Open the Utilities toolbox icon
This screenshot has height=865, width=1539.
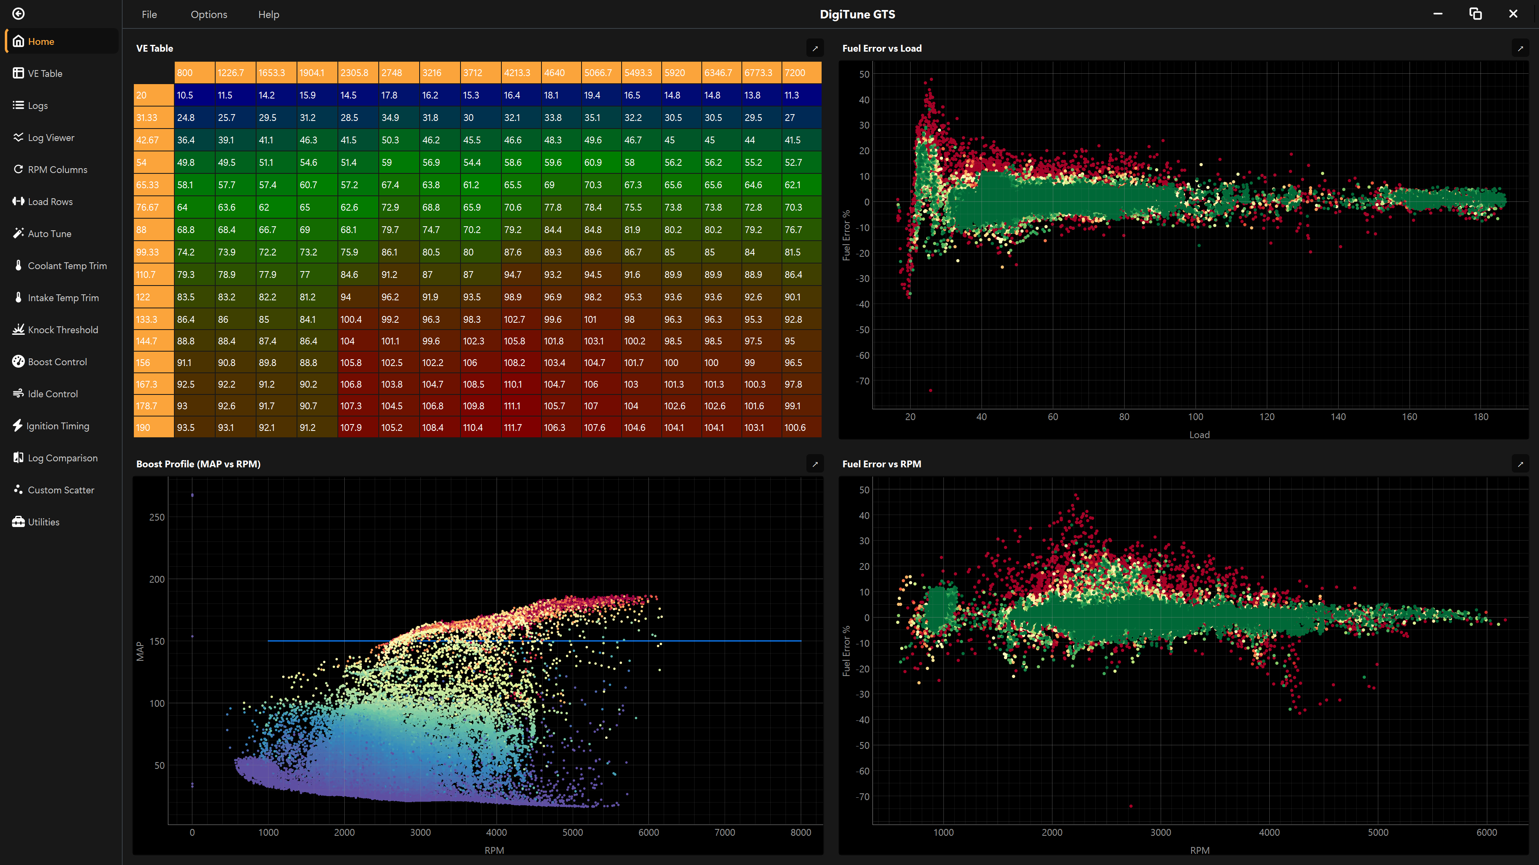point(18,522)
